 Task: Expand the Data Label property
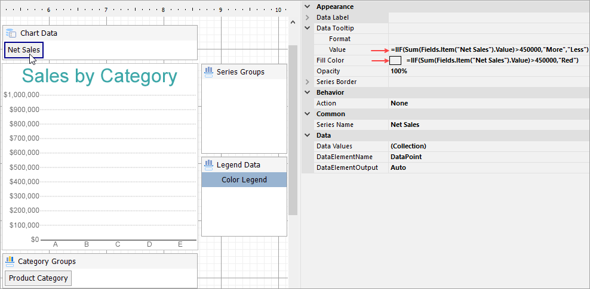[x=308, y=17]
